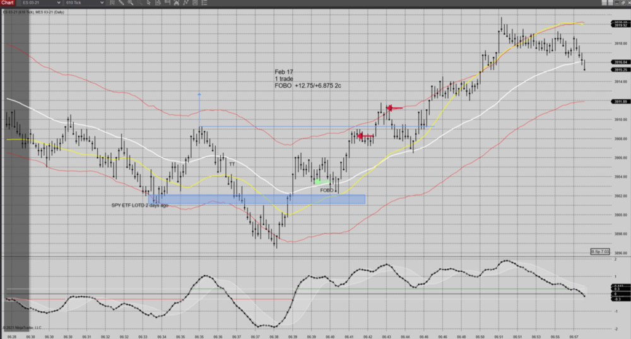The width and height of the screenshot is (631, 339).
Task: Click the zigzag line toolbar icon
Action: coord(186,3)
